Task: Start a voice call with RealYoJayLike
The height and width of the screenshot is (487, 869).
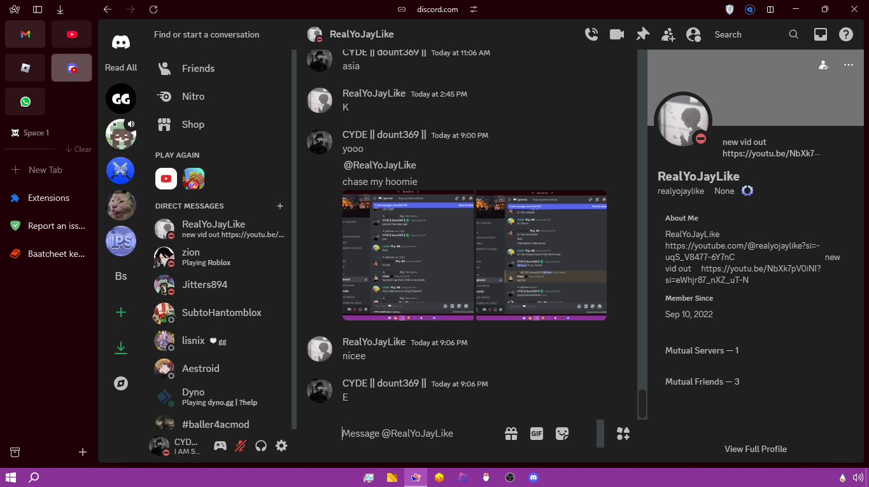Action: coord(591,34)
